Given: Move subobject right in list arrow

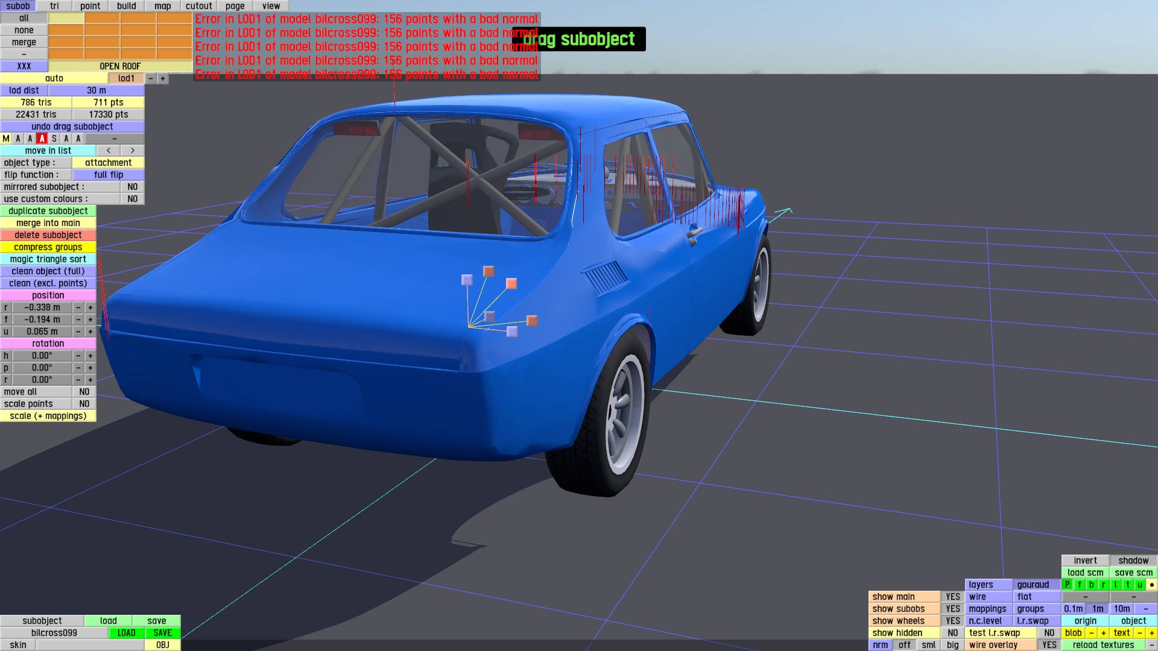Looking at the screenshot, I should coord(133,151).
